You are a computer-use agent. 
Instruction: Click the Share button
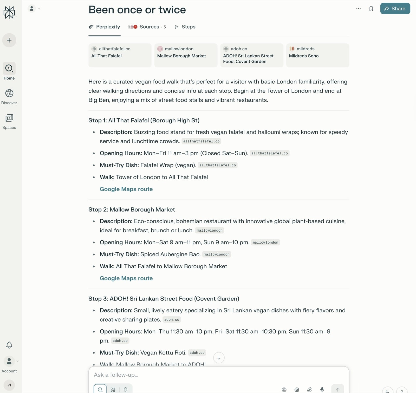point(395,9)
